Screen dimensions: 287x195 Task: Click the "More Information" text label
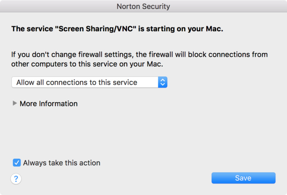[48, 104]
